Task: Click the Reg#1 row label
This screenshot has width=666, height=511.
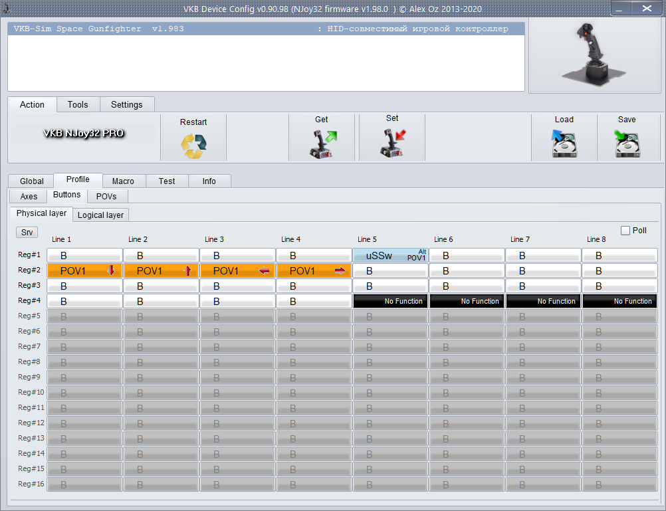Action: pyautogui.click(x=29, y=255)
